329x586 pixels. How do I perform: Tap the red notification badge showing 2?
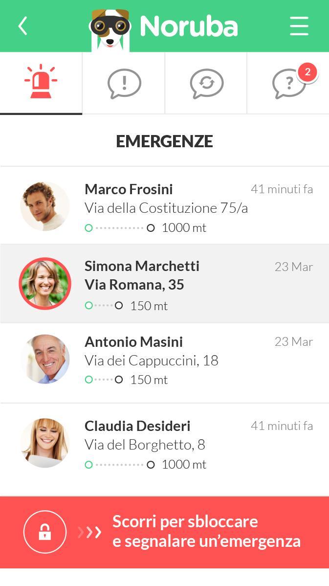[307, 72]
